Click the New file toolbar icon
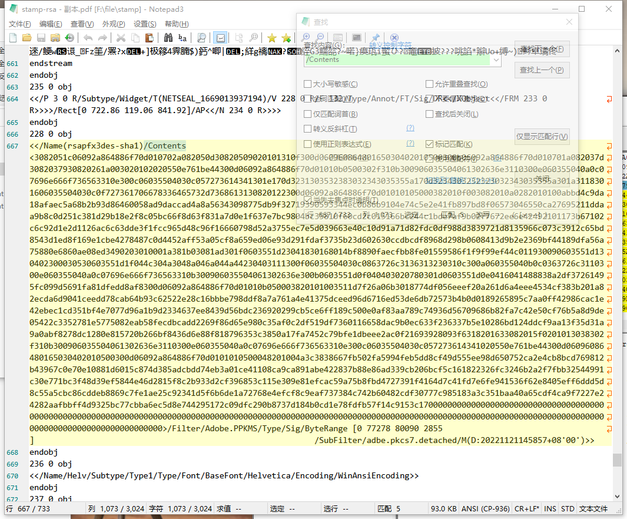Image resolution: width=627 pixels, height=519 pixels. [x=13, y=38]
